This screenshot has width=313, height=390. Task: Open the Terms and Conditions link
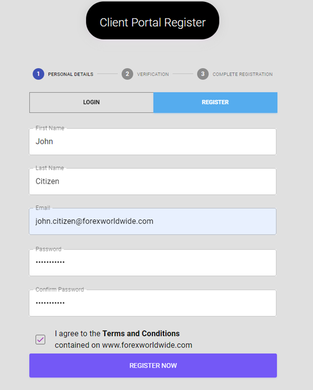click(141, 333)
